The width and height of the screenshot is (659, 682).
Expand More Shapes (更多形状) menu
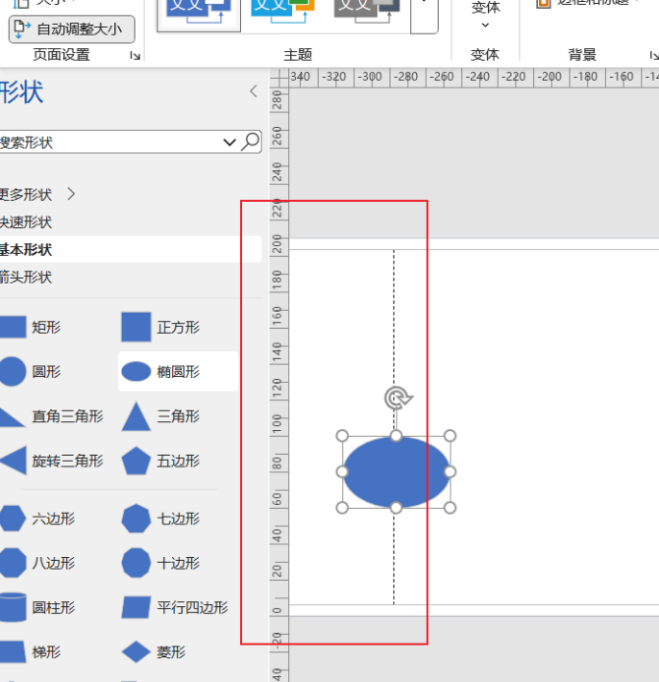pyautogui.click(x=37, y=194)
